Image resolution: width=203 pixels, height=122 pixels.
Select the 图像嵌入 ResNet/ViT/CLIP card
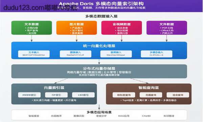pos(75,54)
